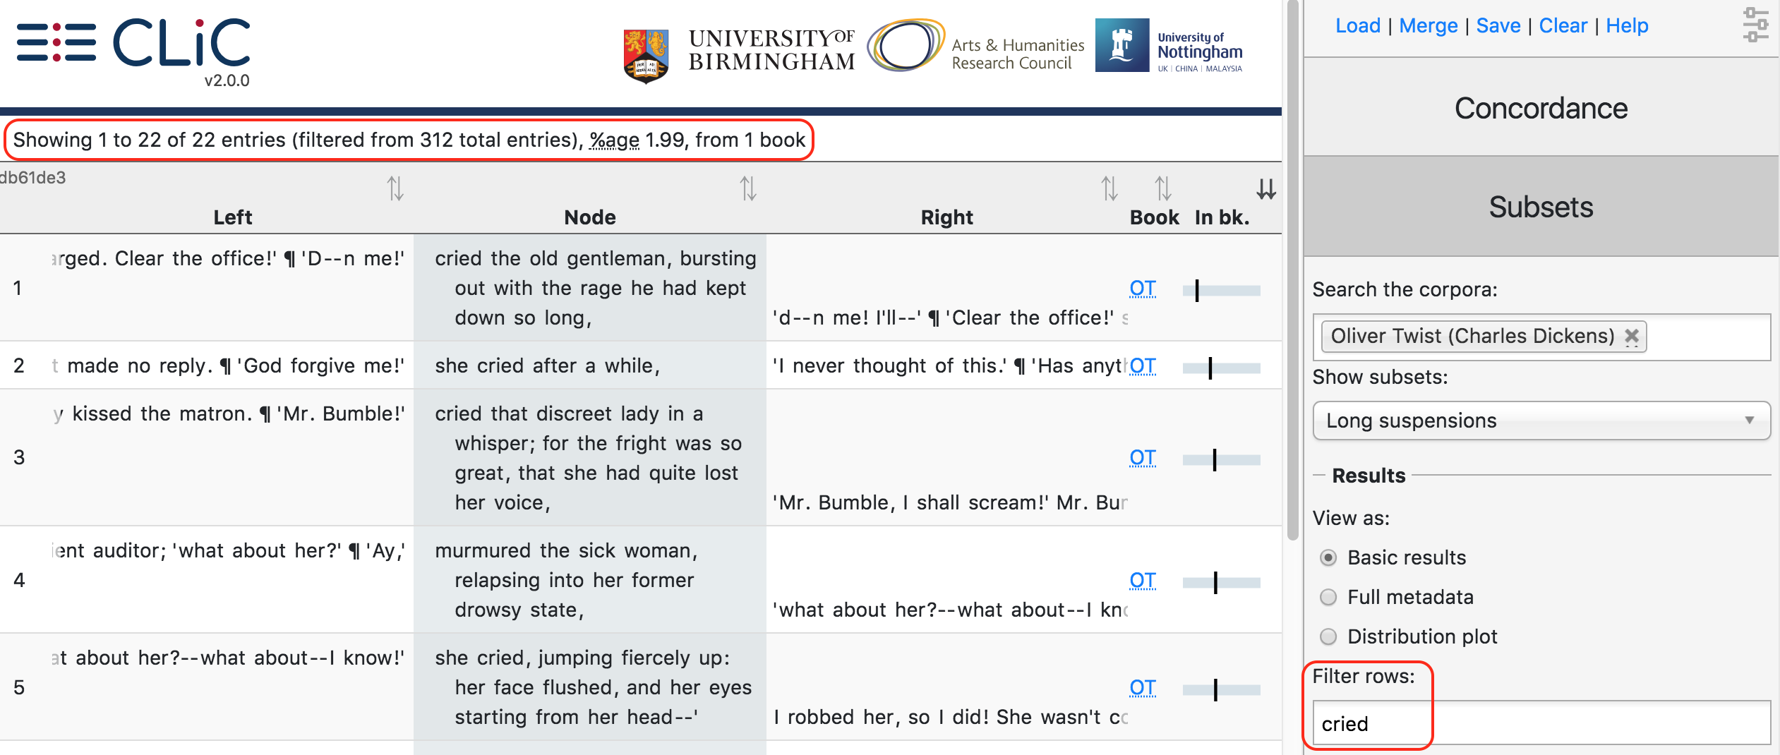Open OT book link in row 5

[x=1143, y=687]
